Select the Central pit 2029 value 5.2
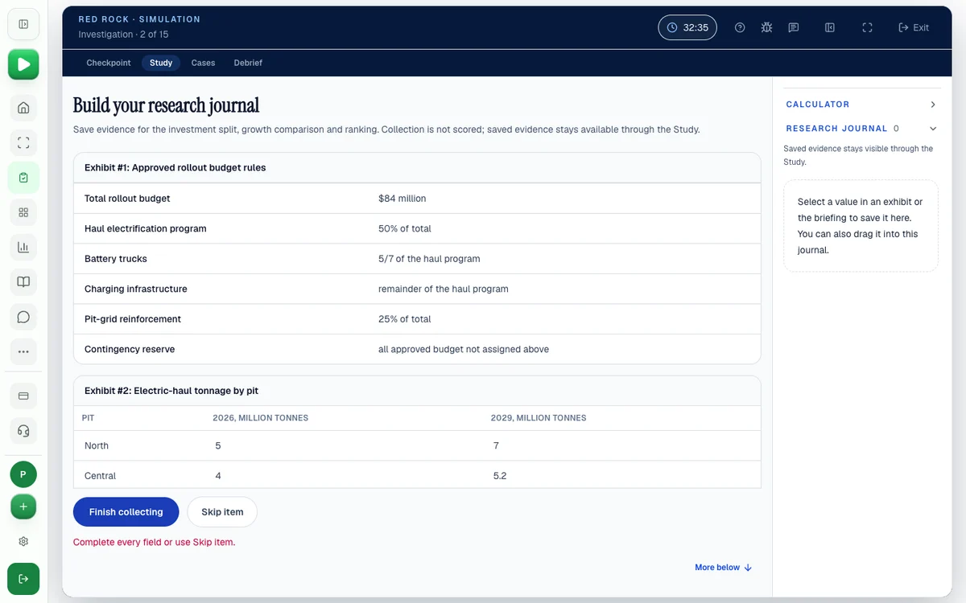Screen dimensions: 966x603 click(x=500, y=476)
